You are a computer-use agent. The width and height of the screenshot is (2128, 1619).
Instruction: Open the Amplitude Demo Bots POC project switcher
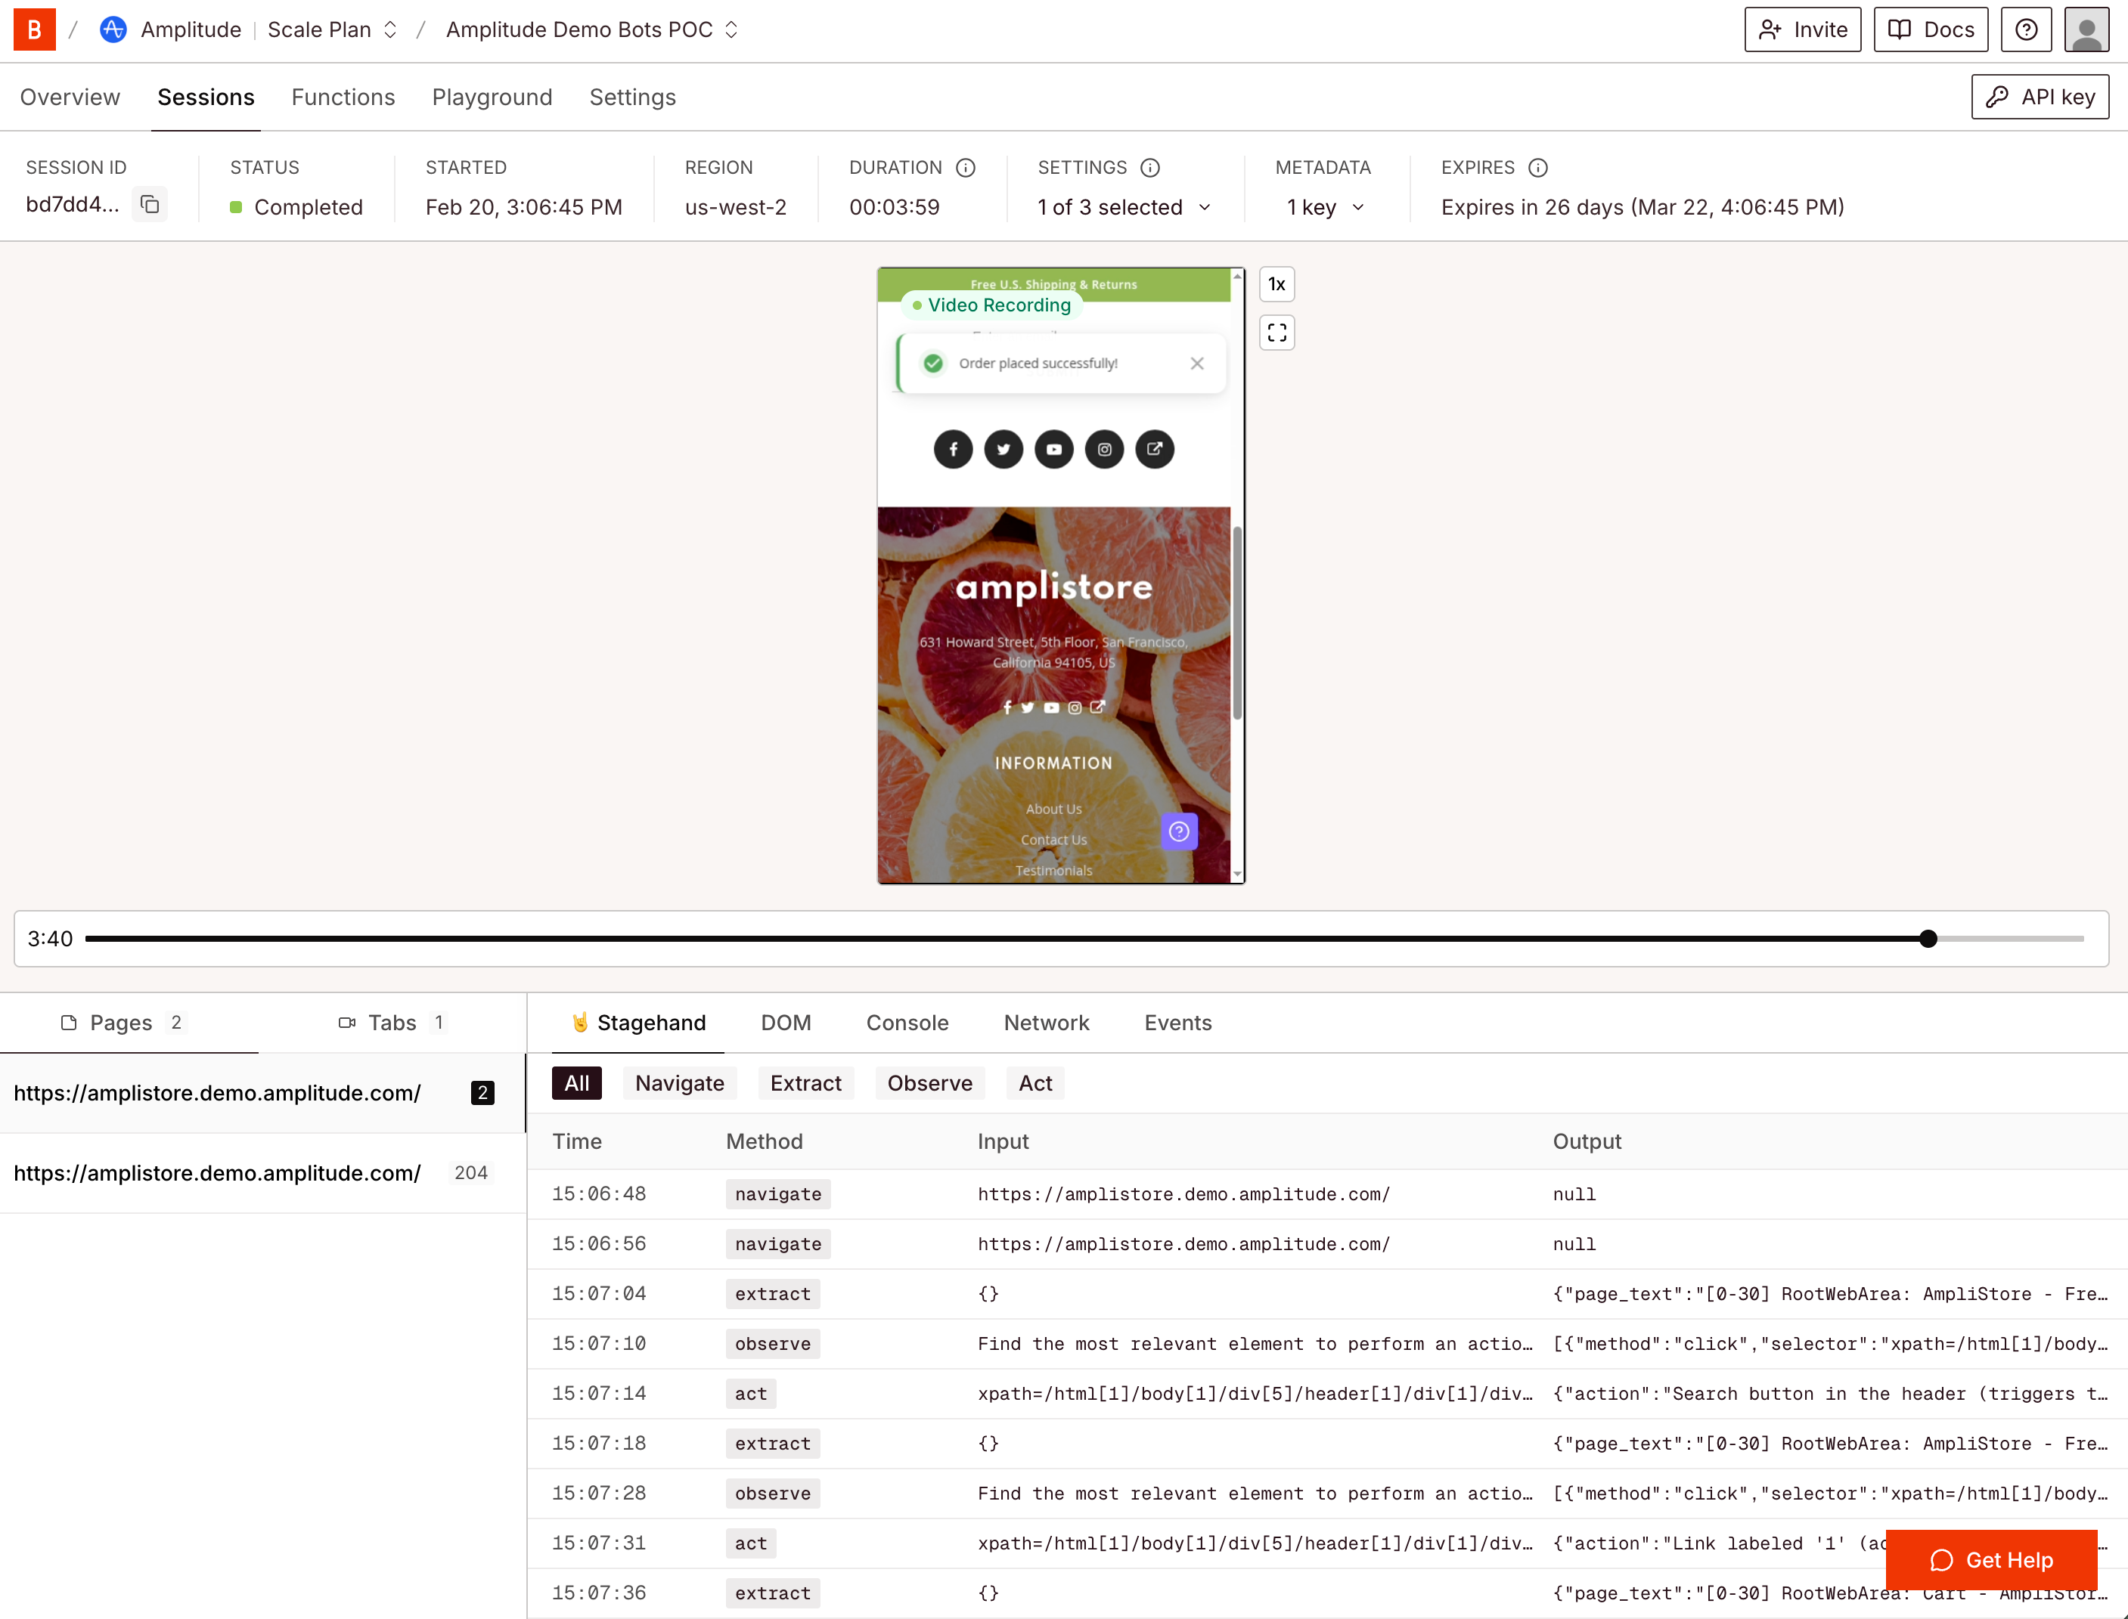[x=592, y=30]
